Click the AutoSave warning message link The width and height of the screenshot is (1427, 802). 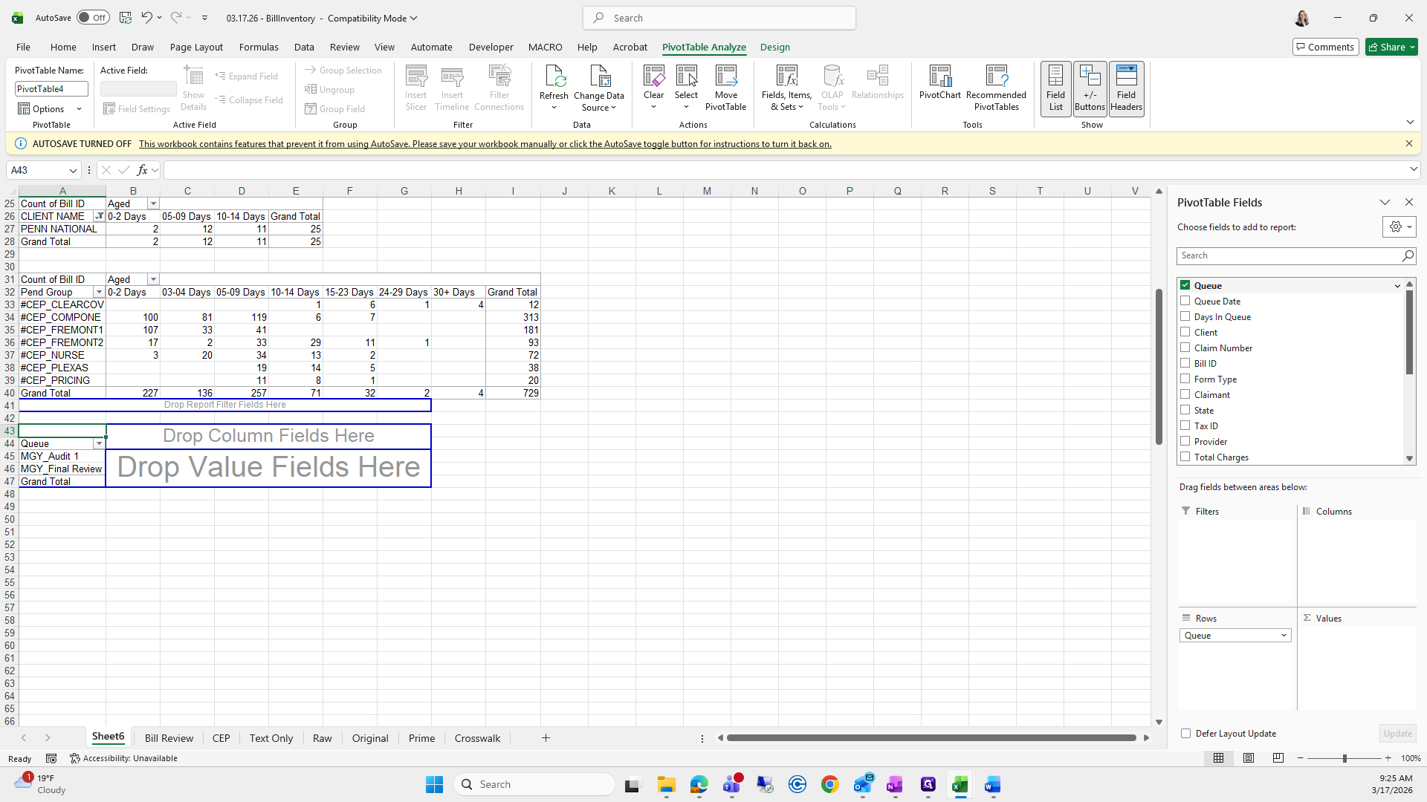click(485, 144)
